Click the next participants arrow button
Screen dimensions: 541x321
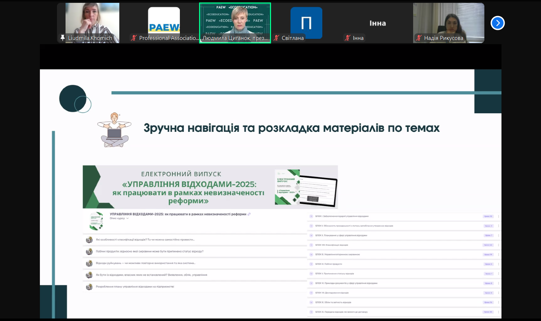click(x=498, y=23)
